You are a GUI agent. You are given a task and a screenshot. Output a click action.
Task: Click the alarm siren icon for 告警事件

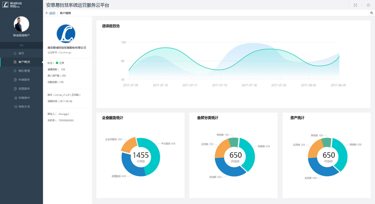[x=16, y=98]
